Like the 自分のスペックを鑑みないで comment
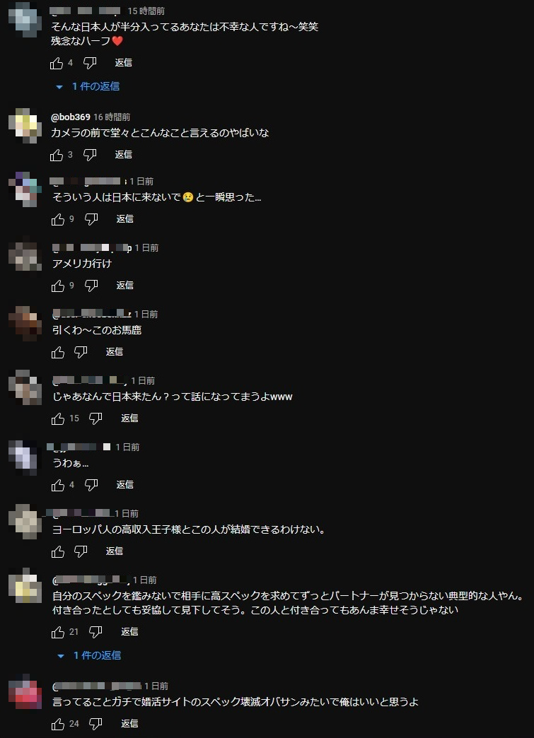 pyautogui.click(x=58, y=632)
